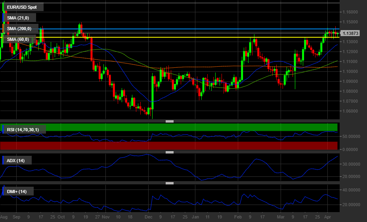367x222 pixels.
Task: Click the Feb label on the date axis
Action: coord(237,217)
